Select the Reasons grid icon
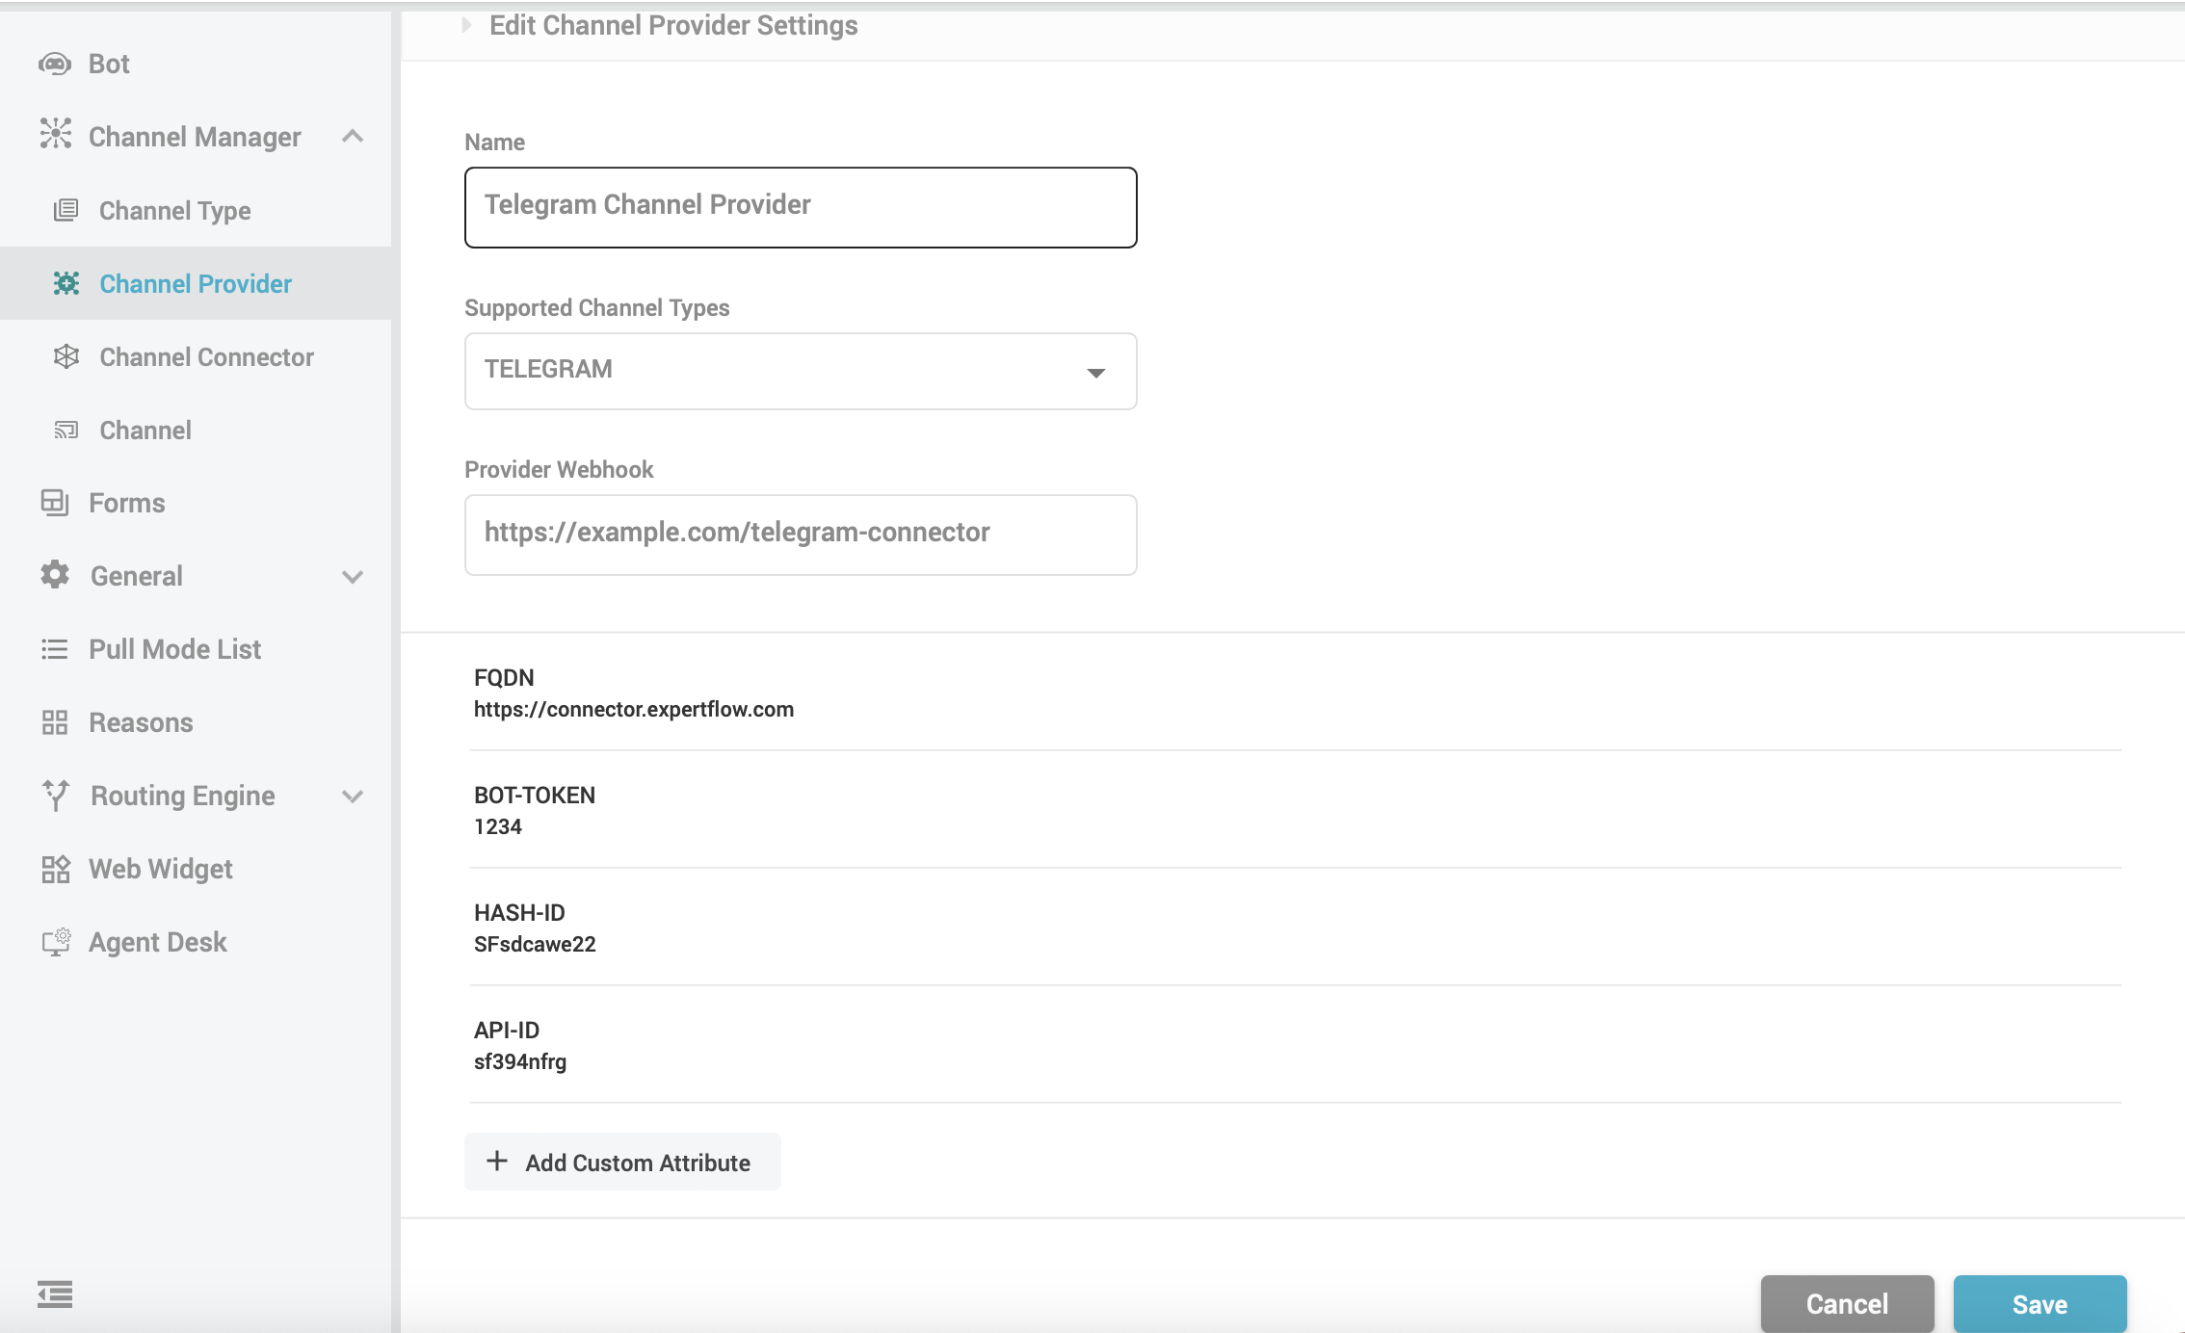Screen dimensions: 2185x1333 55,721
